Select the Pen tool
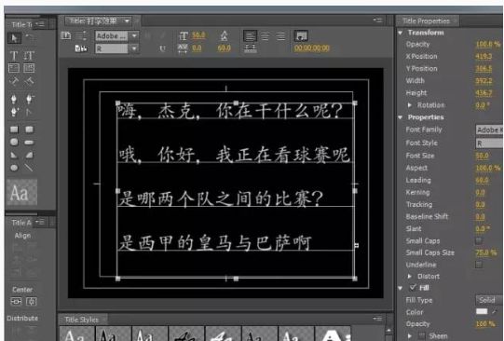504x341 pixels. [14, 99]
